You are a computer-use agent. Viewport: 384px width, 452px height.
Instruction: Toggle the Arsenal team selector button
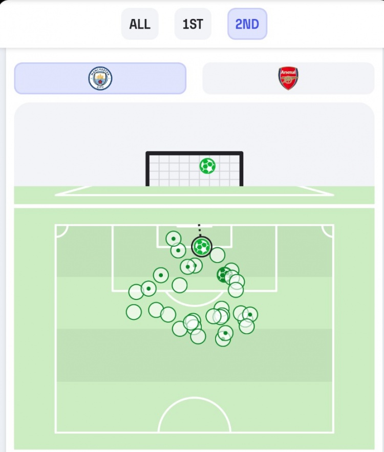(x=288, y=78)
